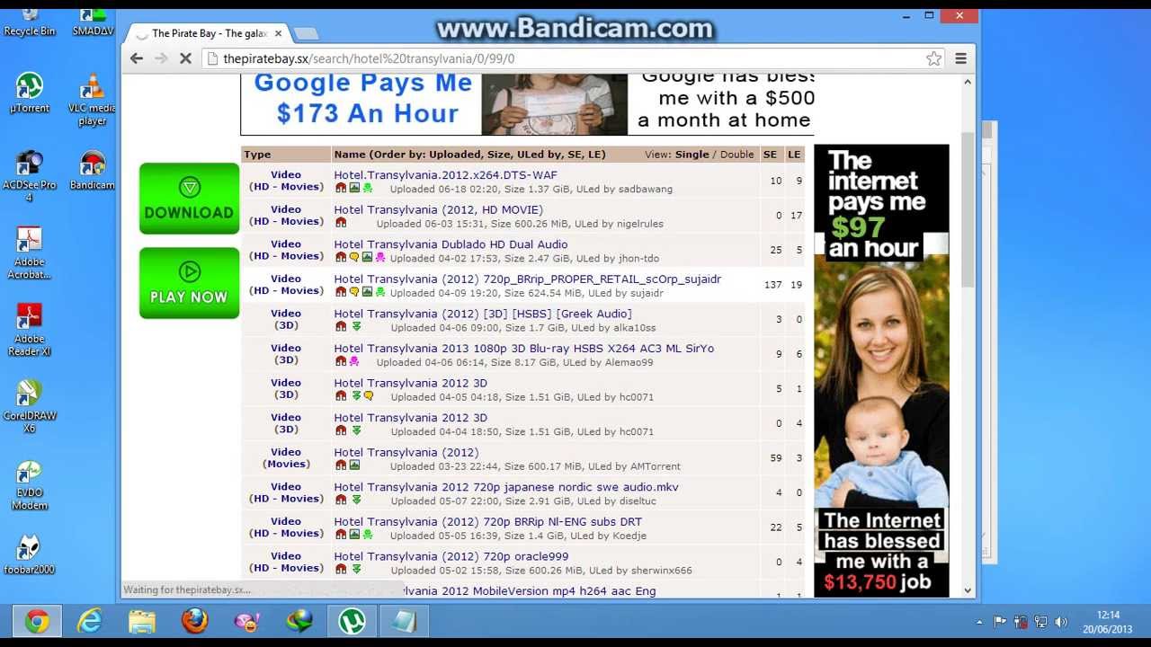
Task: Open the 720p_BRrip_PROPER_RETAIL_scOrp_sujaidr torrent link
Action: pos(528,279)
